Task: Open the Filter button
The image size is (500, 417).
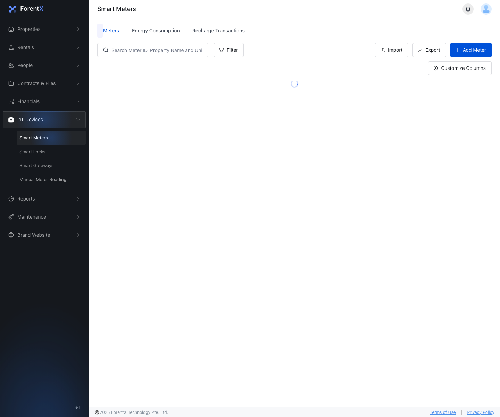Action: click(x=229, y=50)
